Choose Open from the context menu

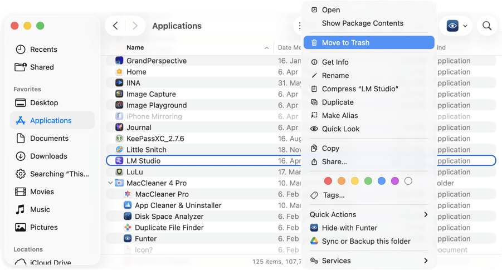[369, 10]
